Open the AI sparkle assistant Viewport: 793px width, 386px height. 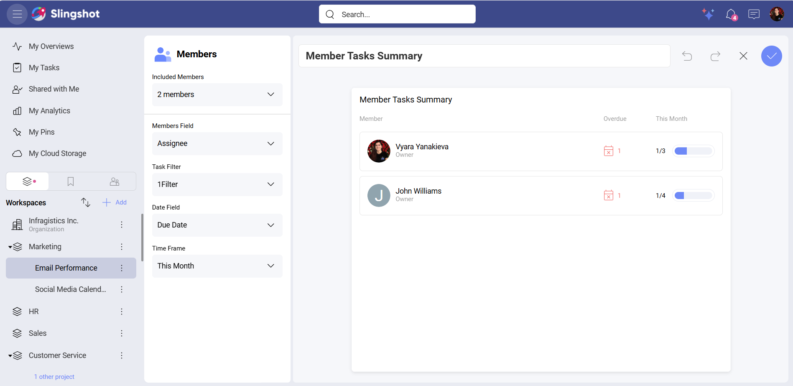click(x=709, y=14)
